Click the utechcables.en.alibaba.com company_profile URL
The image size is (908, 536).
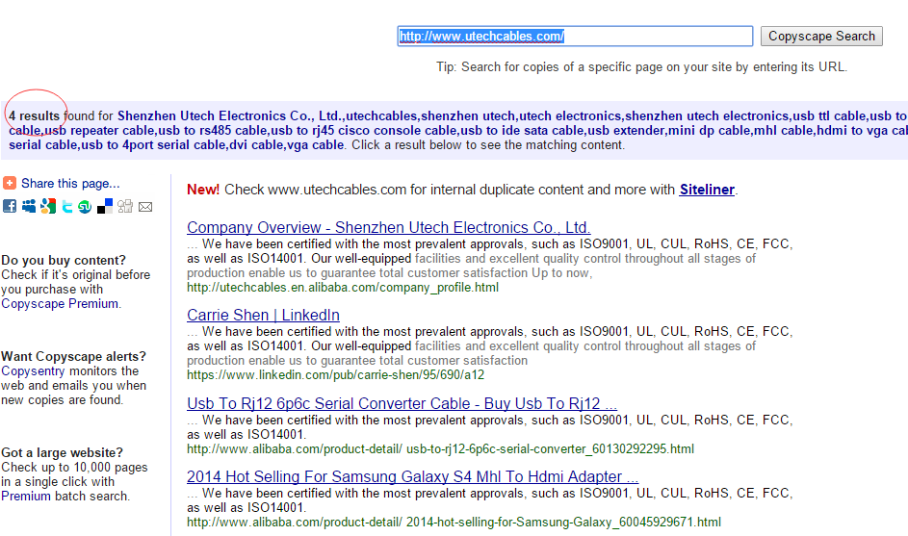coord(342,287)
